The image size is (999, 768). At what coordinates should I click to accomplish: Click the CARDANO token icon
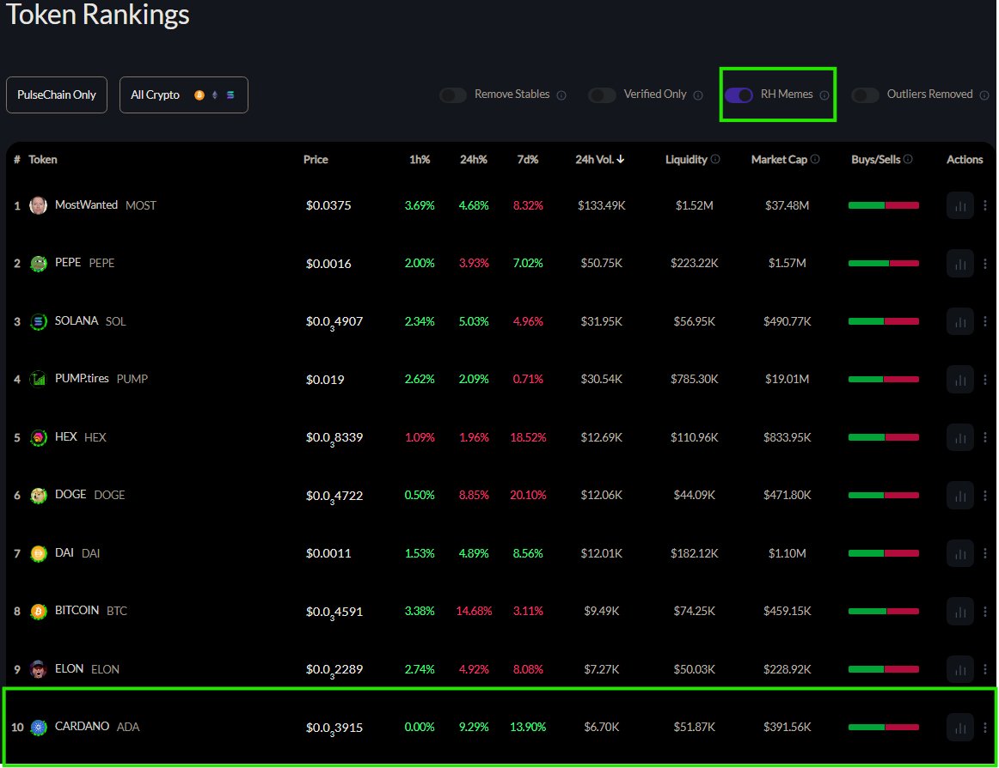click(38, 728)
